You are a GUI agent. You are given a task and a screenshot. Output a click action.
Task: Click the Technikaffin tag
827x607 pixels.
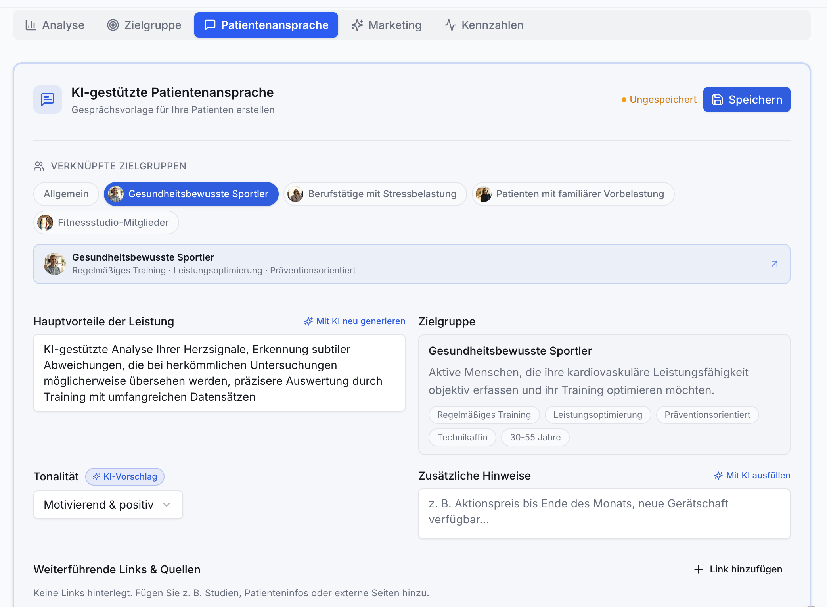pyautogui.click(x=462, y=437)
